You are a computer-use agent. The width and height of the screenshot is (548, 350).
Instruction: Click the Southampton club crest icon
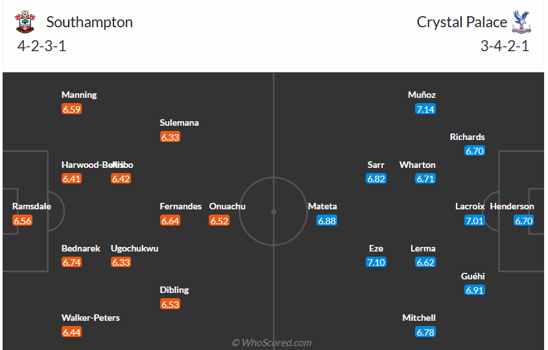pos(24,22)
